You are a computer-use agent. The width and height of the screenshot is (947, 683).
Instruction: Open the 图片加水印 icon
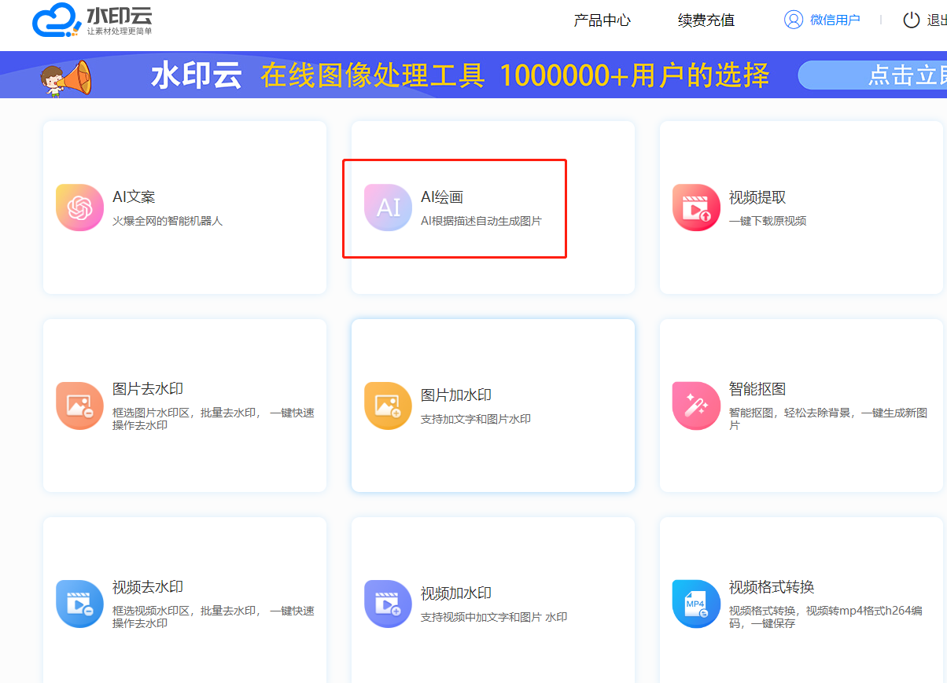coord(388,406)
